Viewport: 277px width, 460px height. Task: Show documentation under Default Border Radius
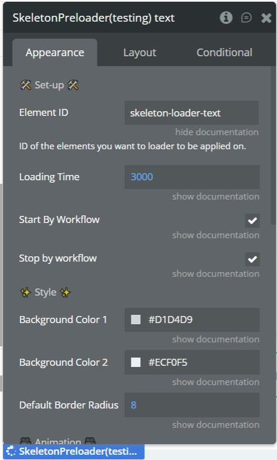pyautogui.click(x=216, y=425)
